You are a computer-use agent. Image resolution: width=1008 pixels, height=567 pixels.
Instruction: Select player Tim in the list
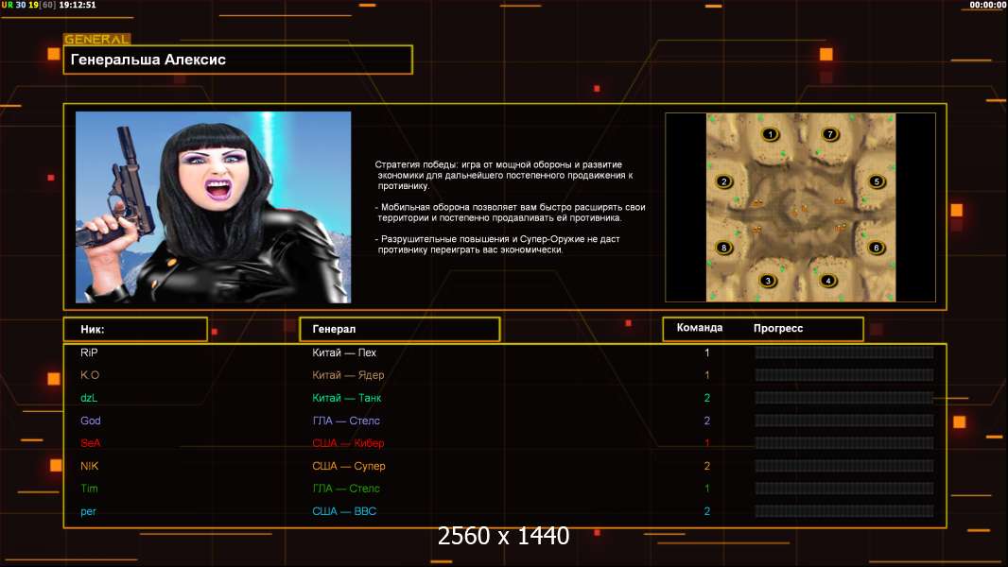(x=89, y=489)
